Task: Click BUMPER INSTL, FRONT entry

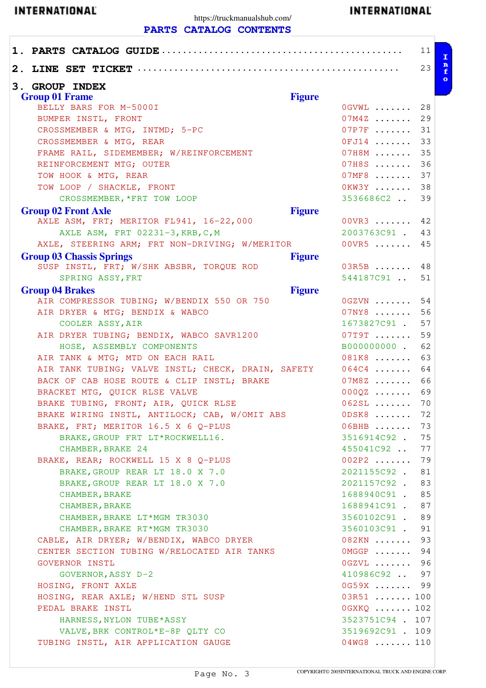Action: 90,119
